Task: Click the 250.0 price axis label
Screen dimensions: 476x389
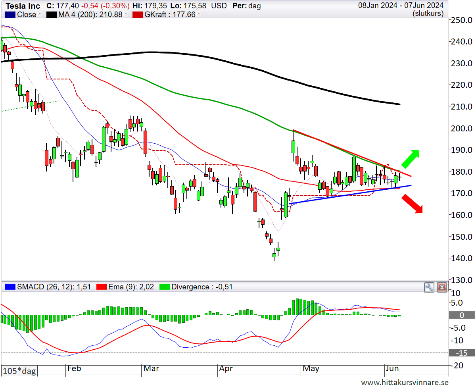Action: 461,20
